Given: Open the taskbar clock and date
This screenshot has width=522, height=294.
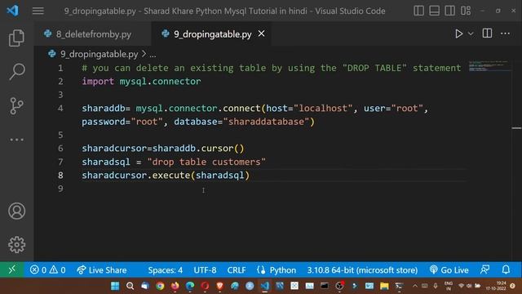Looking at the screenshot, I should [x=496, y=286].
